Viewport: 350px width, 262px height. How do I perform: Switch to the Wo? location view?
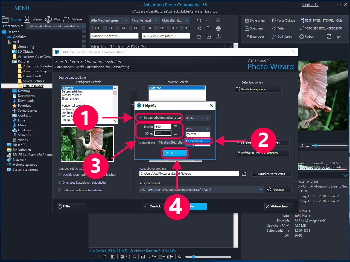click(53, 19)
